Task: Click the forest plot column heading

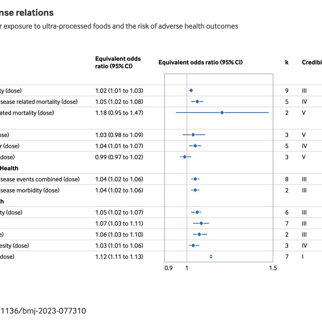Action: 201,63
